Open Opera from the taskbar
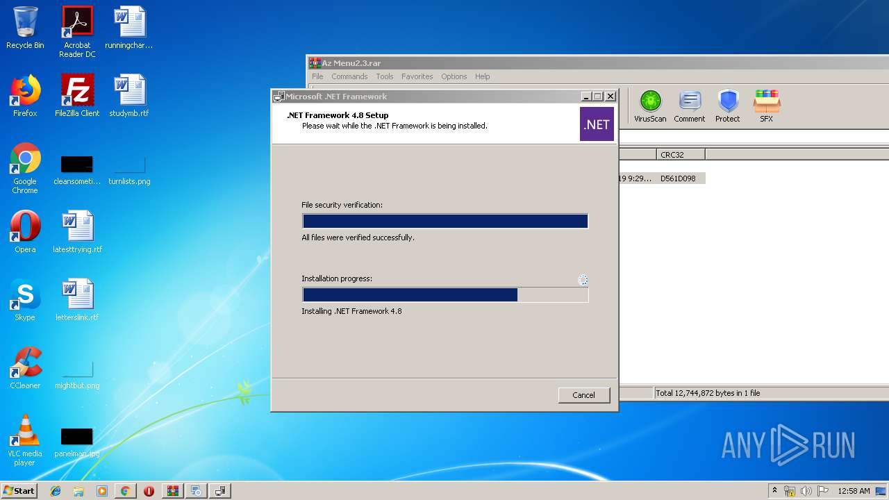The width and height of the screenshot is (889, 500). 149,491
